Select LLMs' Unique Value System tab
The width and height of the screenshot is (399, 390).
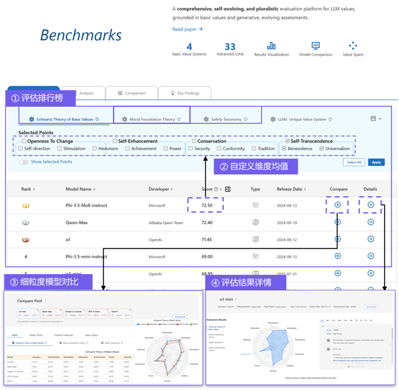coord(301,119)
